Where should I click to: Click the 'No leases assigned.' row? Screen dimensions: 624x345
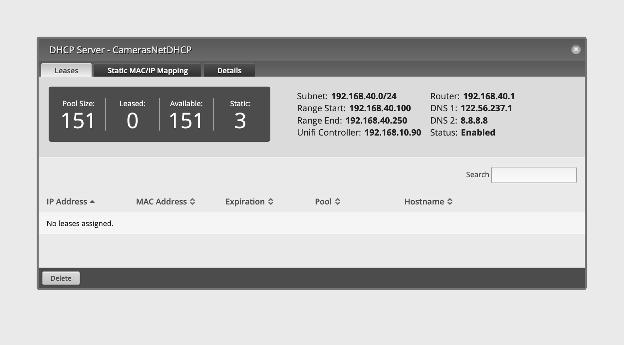coord(312,223)
